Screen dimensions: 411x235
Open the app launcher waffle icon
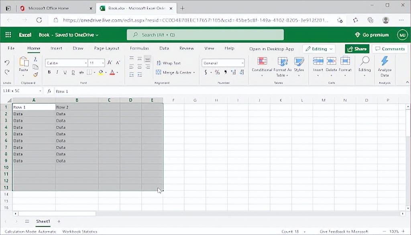8,35
